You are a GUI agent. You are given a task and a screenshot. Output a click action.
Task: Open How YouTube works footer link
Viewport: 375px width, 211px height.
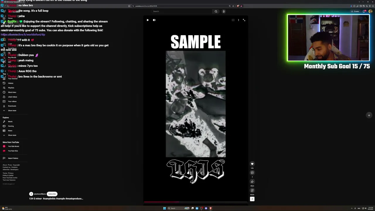point(10,178)
